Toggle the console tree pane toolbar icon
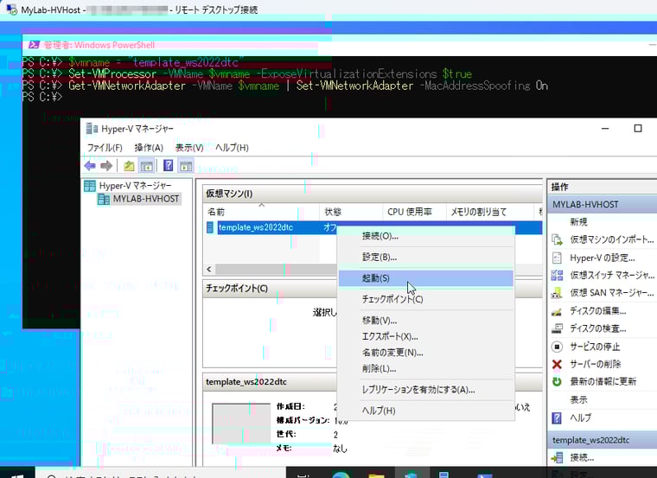The width and height of the screenshot is (657, 478). [x=147, y=166]
